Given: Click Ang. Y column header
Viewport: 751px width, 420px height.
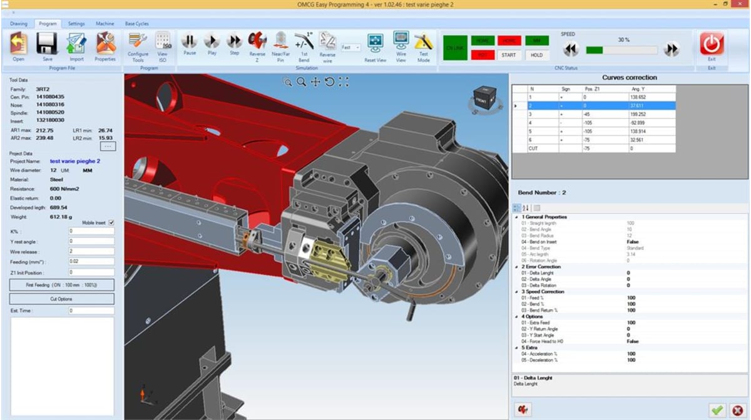Looking at the screenshot, I should click(652, 89).
